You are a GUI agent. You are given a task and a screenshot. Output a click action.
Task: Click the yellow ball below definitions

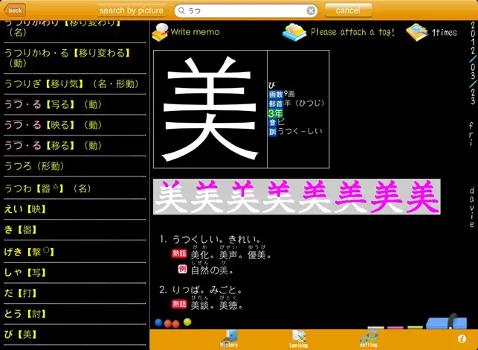tap(187, 322)
